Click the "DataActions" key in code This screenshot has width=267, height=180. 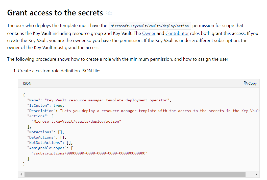[x=41, y=137]
